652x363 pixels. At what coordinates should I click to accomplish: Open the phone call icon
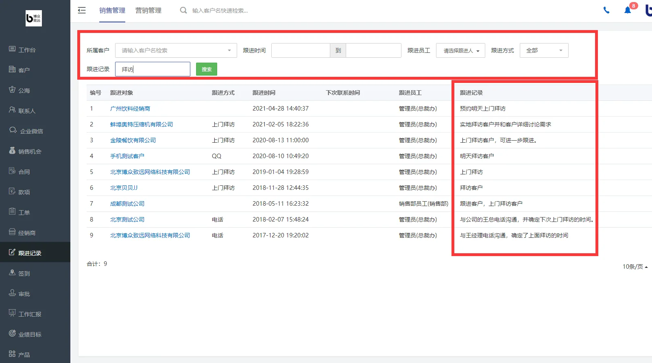pos(606,10)
